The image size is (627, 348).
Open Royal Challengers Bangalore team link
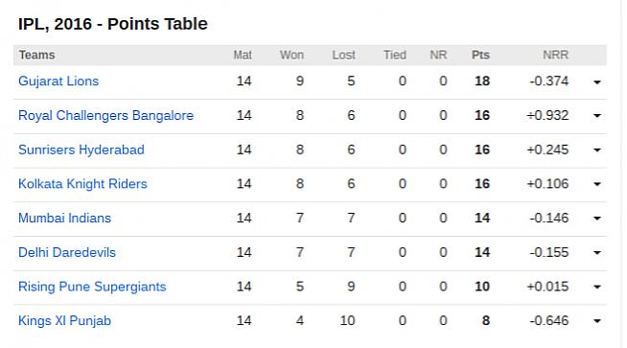[x=106, y=116]
